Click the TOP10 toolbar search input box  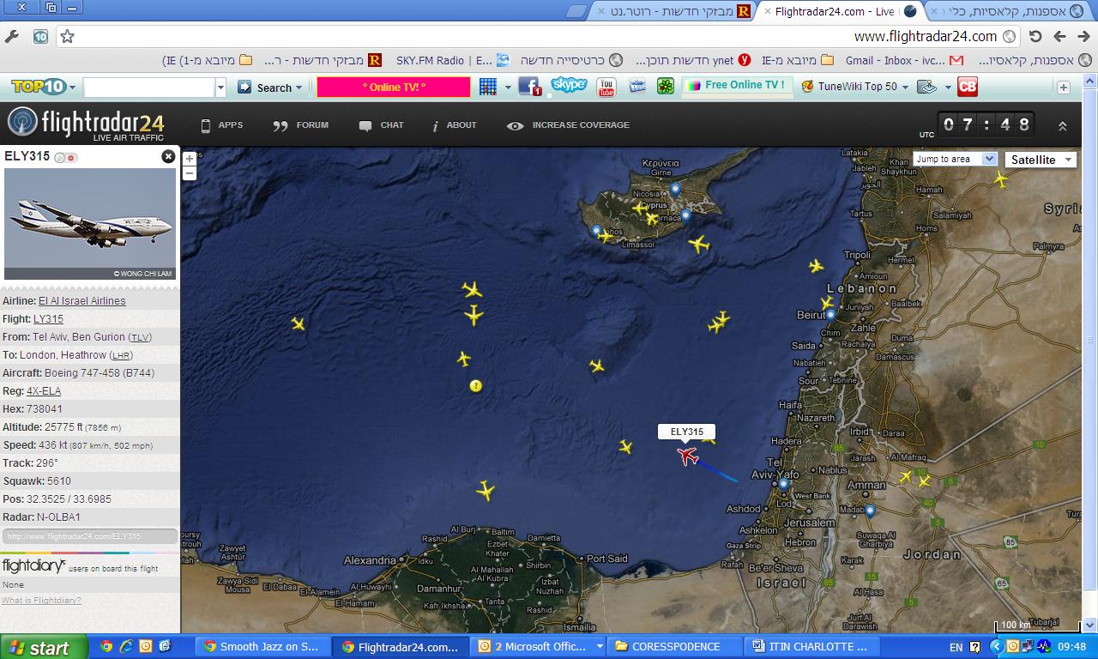click(x=148, y=88)
